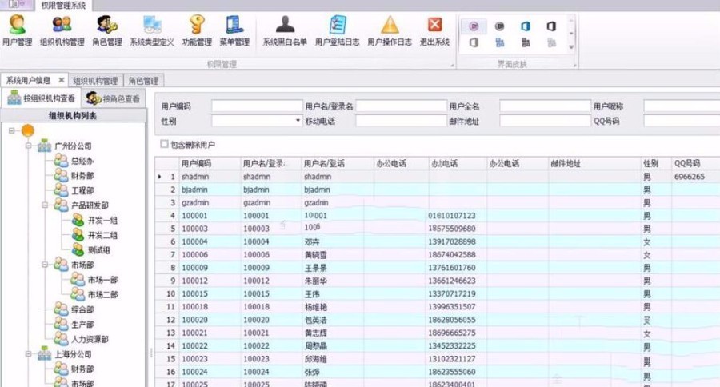Open 系统类型定义 in the ribbon

151,30
